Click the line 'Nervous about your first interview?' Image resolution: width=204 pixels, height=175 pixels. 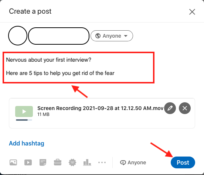point(48,60)
